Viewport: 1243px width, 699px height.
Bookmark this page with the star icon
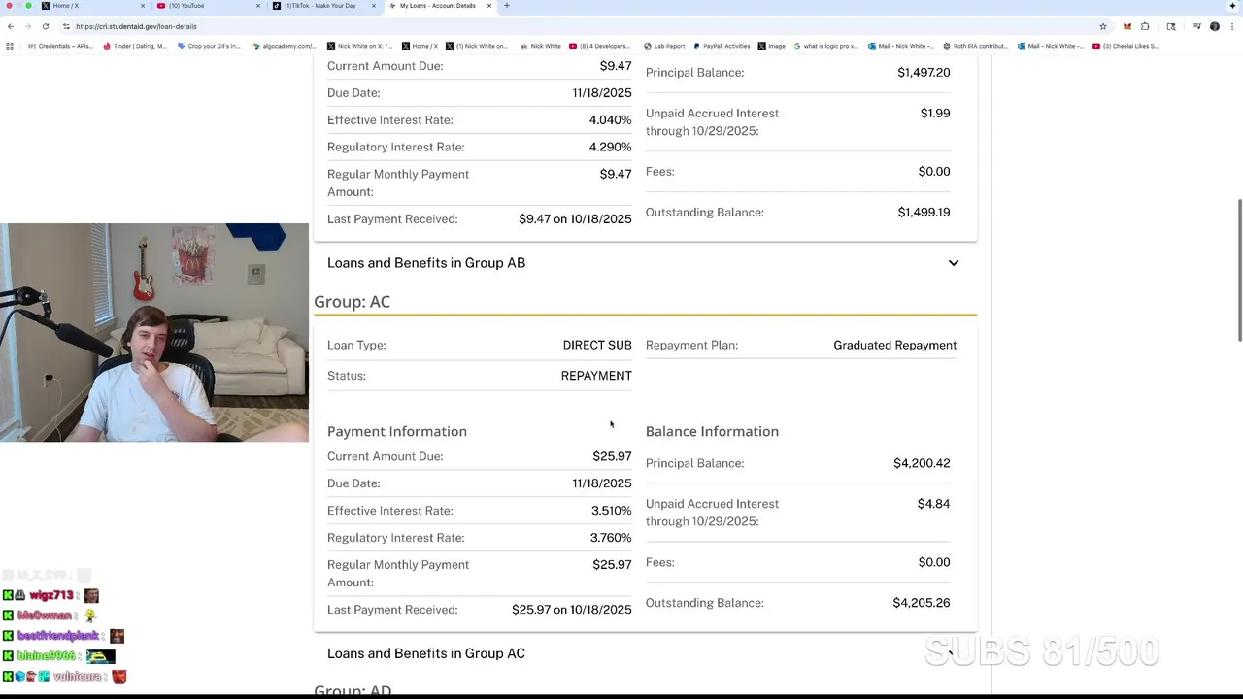1103,26
